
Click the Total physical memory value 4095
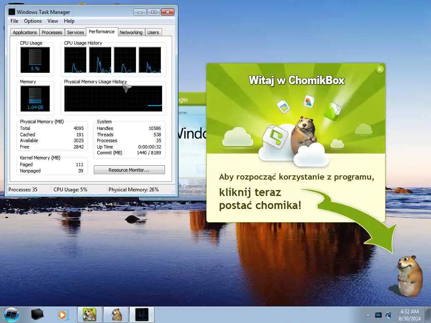79,128
